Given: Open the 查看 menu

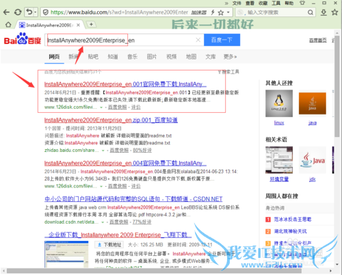Looking at the screenshot, I should click(x=250, y=3).
